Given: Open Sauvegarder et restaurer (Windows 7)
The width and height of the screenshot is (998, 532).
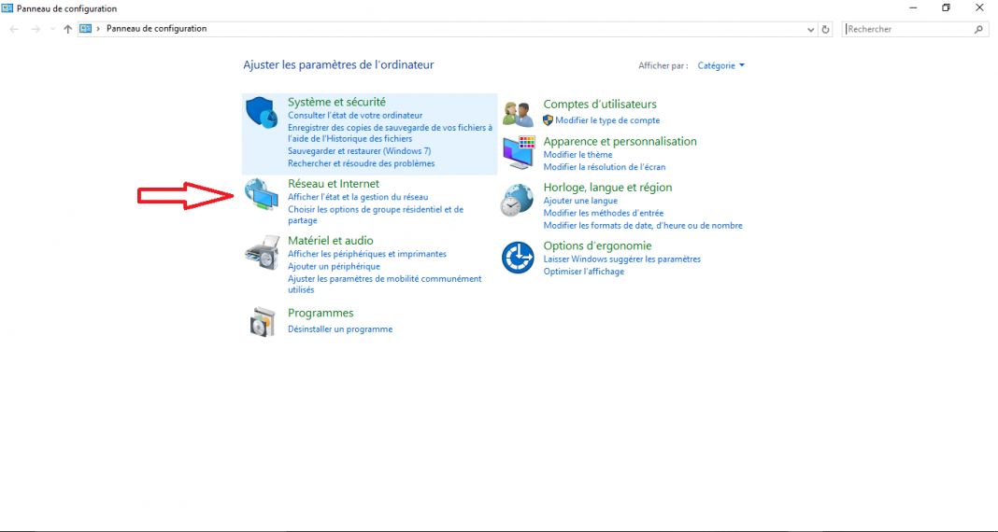Looking at the screenshot, I should click(360, 151).
